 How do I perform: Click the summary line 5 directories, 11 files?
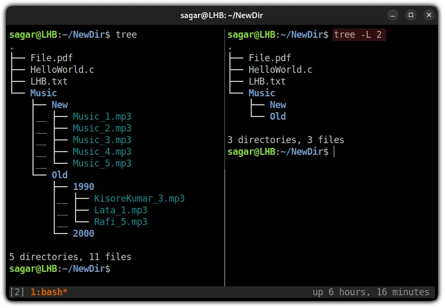71,257
